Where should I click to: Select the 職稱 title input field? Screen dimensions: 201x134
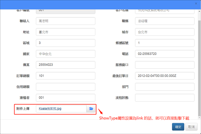[165, 21]
